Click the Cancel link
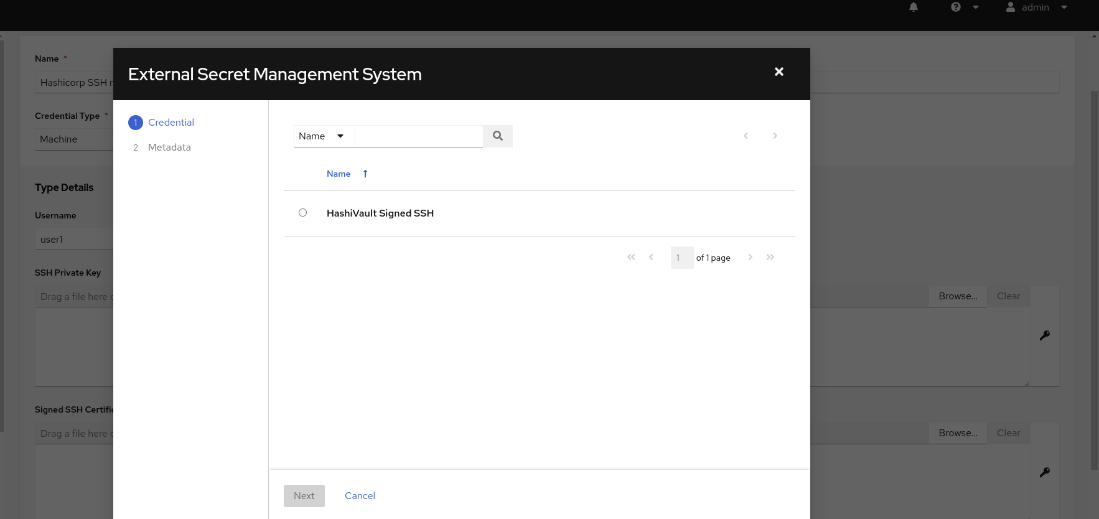Viewport: 1099px width, 519px height. tap(360, 496)
